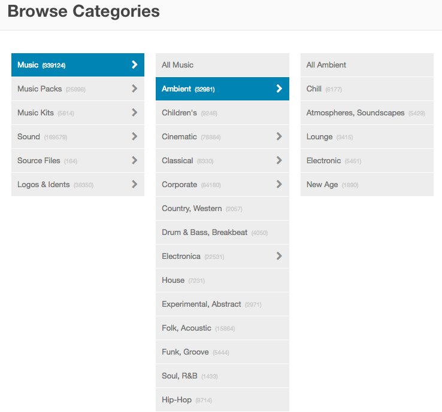This screenshot has height=412, width=442.
Task: Open Folk, Acoustic genre
Action: point(222,328)
